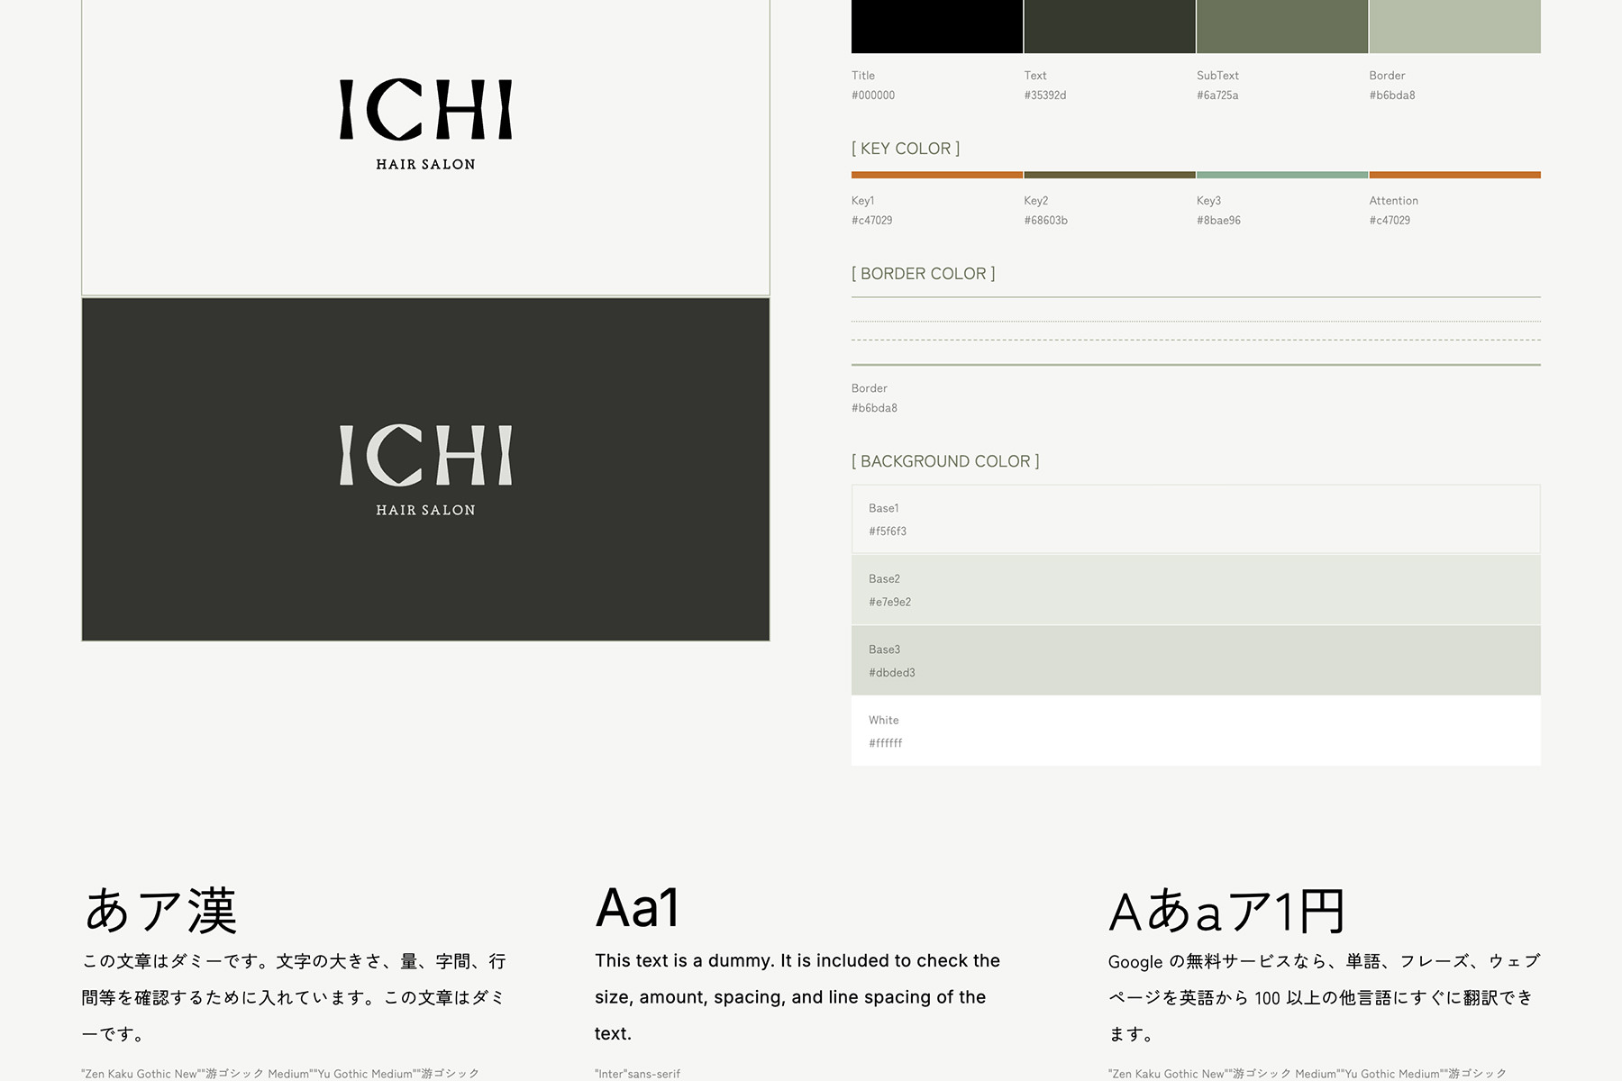Viewport: 1622px width, 1081px height.
Task: Select the Base1 #f5f6f3 background row
Action: tap(1196, 519)
